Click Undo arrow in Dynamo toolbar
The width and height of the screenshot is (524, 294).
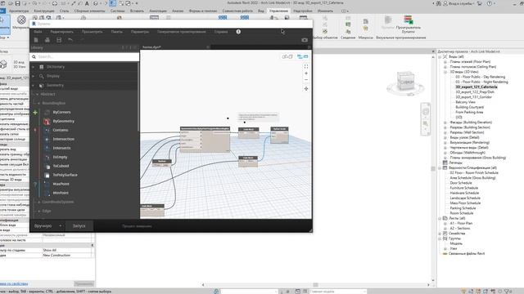(x=70, y=40)
